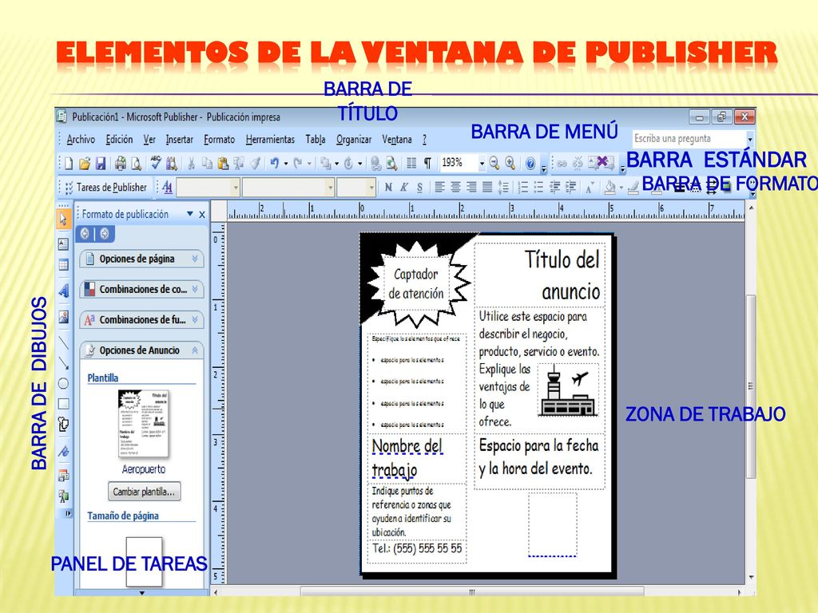The height and width of the screenshot is (613, 818).
Task: Create a new publication with New icon
Action: [69, 164]
